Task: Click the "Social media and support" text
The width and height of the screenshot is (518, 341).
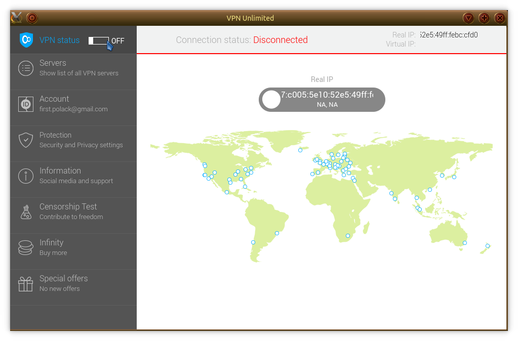Action: (x=76, y=181)
